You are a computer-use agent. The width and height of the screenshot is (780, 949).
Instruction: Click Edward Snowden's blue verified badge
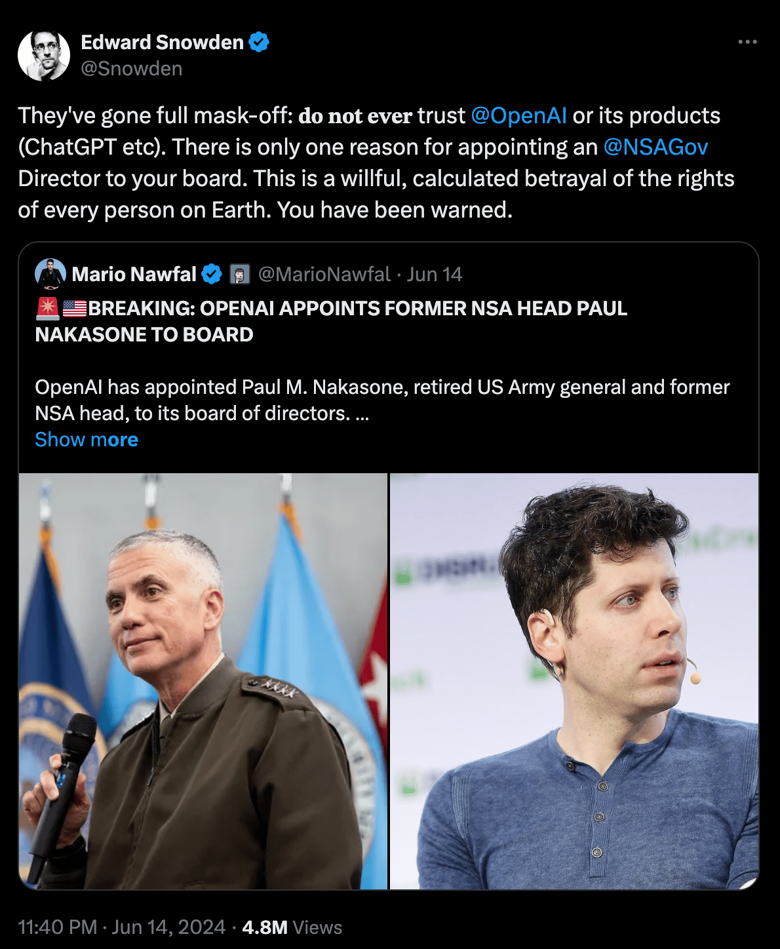click(260, 42)
